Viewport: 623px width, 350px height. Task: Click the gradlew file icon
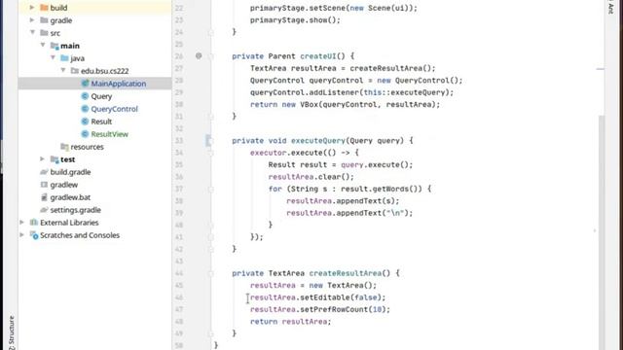[44, 185]
